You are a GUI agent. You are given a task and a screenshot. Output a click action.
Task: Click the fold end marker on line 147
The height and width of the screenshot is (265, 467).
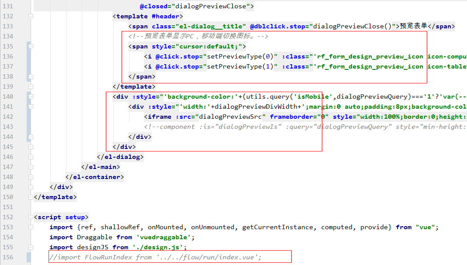31,167
